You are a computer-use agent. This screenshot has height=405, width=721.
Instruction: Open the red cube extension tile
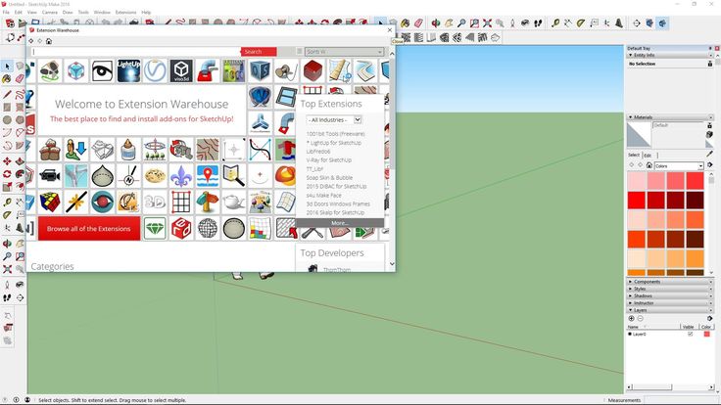click(312, 70)
